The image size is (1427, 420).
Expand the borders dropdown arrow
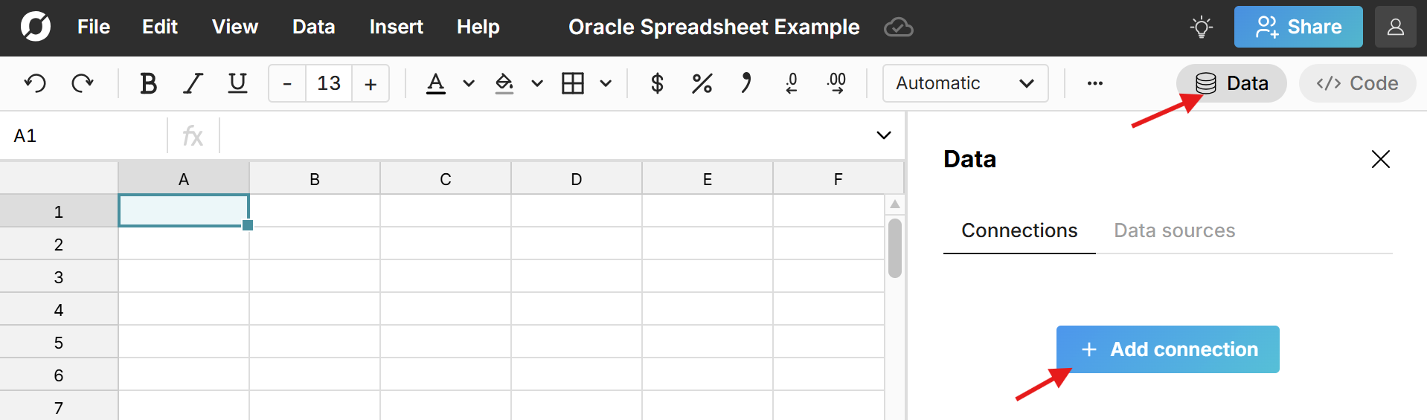tap(606, 83)
